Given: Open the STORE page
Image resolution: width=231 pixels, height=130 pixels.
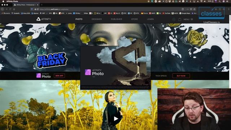Looking at the screenshot, I should pyautogui.click(x=135, y=19).
